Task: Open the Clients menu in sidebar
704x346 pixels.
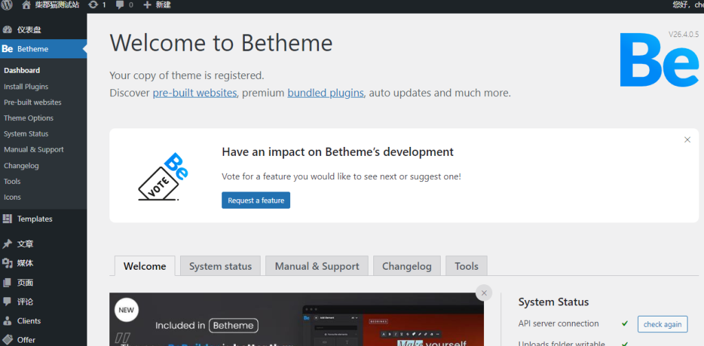Action: (x=29, y=321)
